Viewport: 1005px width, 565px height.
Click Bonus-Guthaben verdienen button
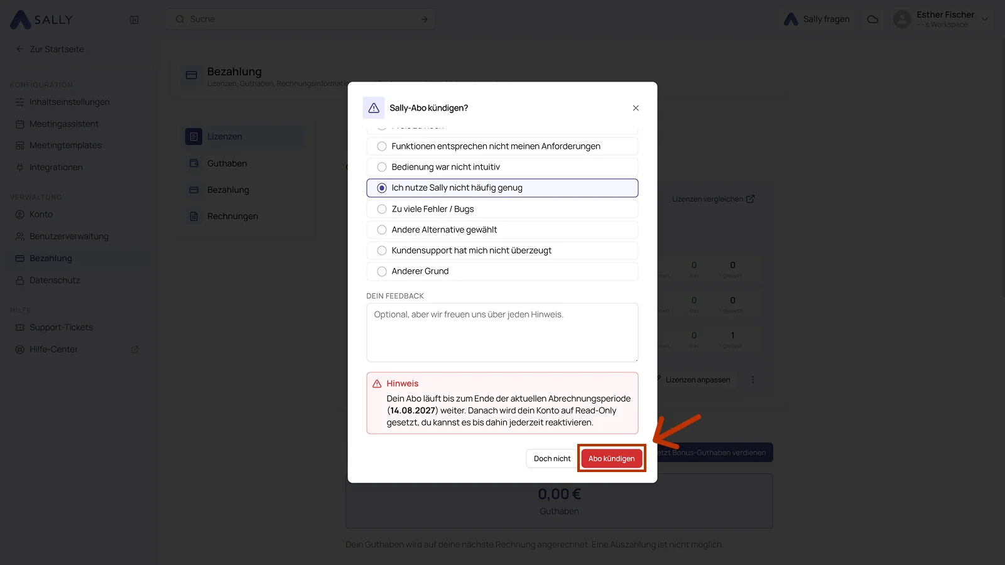(714, 453)
